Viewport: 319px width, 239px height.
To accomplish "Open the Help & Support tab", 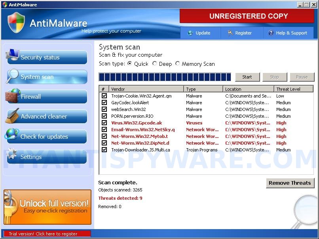I will click(x=288, y=33).
